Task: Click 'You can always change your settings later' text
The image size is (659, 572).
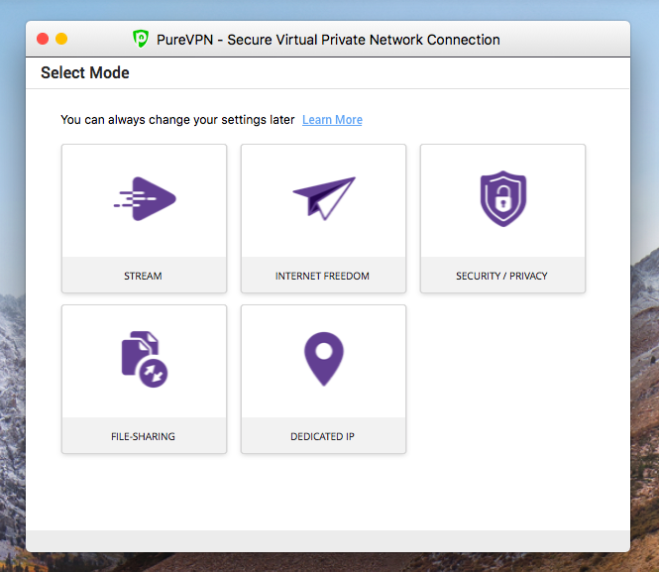Action: coord(177,120)
